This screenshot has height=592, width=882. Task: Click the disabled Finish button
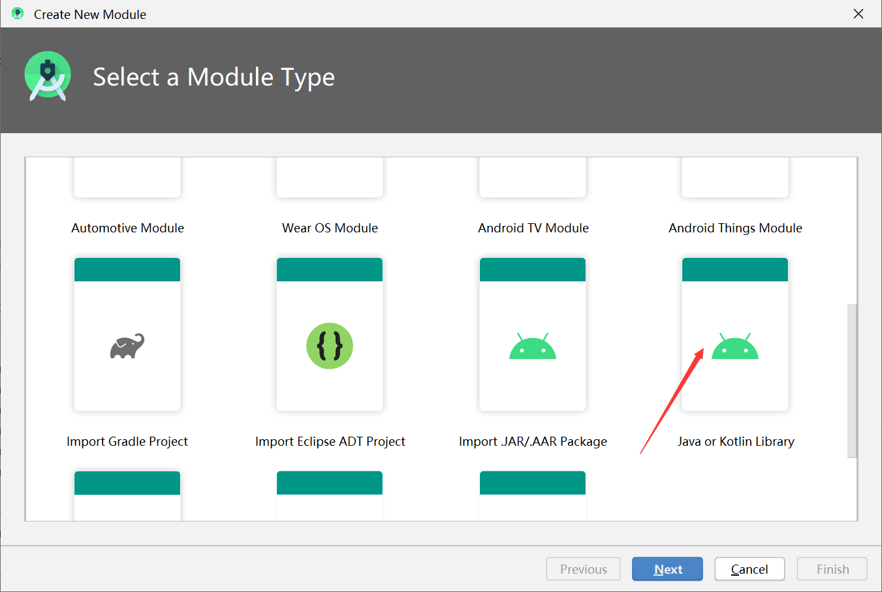click(x=832, y=569)
